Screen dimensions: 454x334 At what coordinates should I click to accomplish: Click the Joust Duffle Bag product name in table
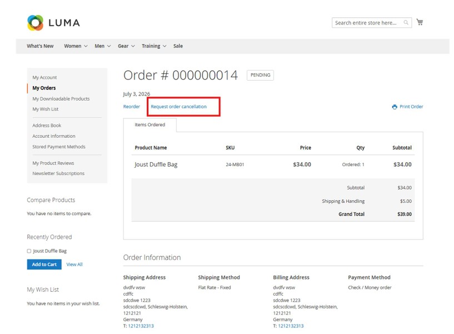156,164
